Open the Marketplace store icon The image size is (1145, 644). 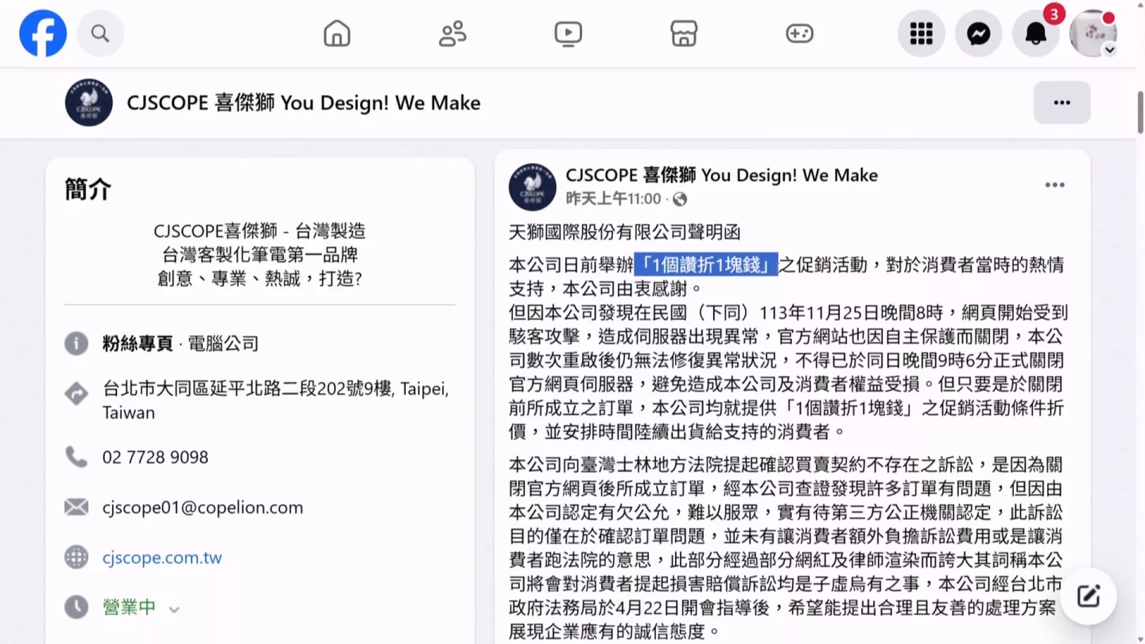684,33
